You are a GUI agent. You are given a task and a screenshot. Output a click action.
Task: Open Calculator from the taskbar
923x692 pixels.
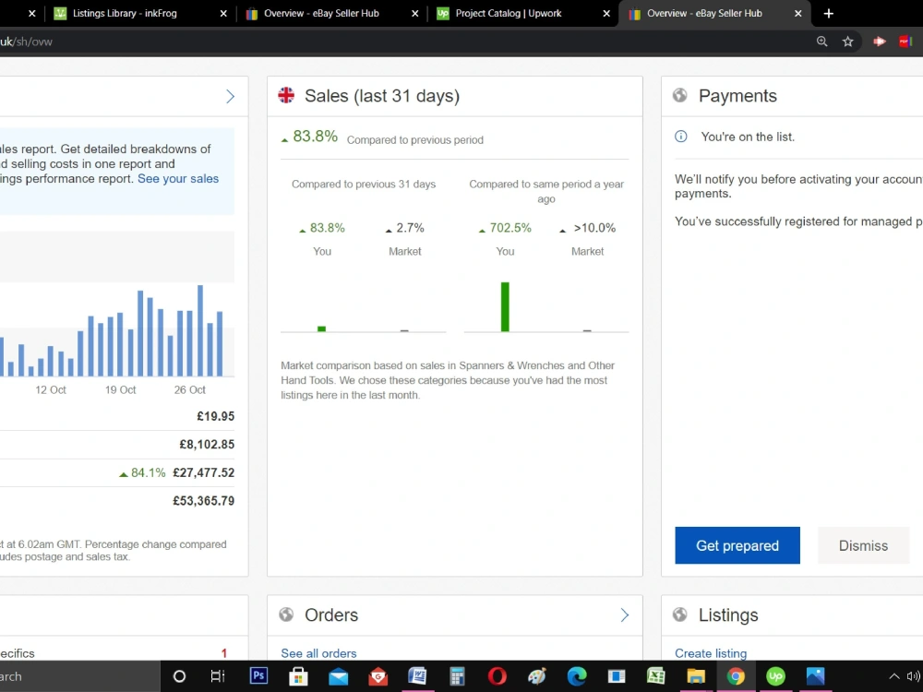tap(458, 676)
